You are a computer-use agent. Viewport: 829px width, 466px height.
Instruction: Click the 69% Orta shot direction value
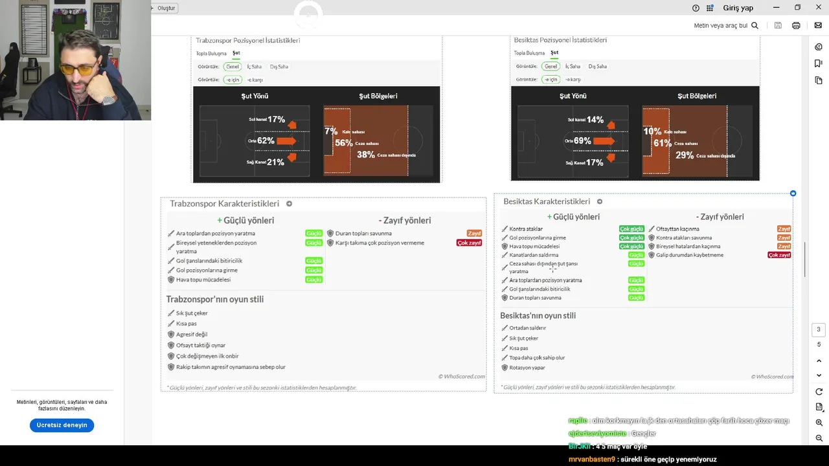(x=582, y=140)
